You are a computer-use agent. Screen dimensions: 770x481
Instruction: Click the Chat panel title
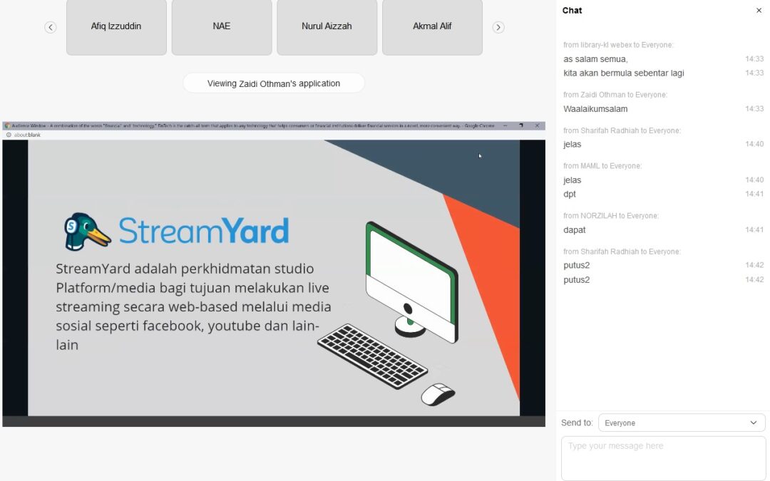click(x=572, y=10)
